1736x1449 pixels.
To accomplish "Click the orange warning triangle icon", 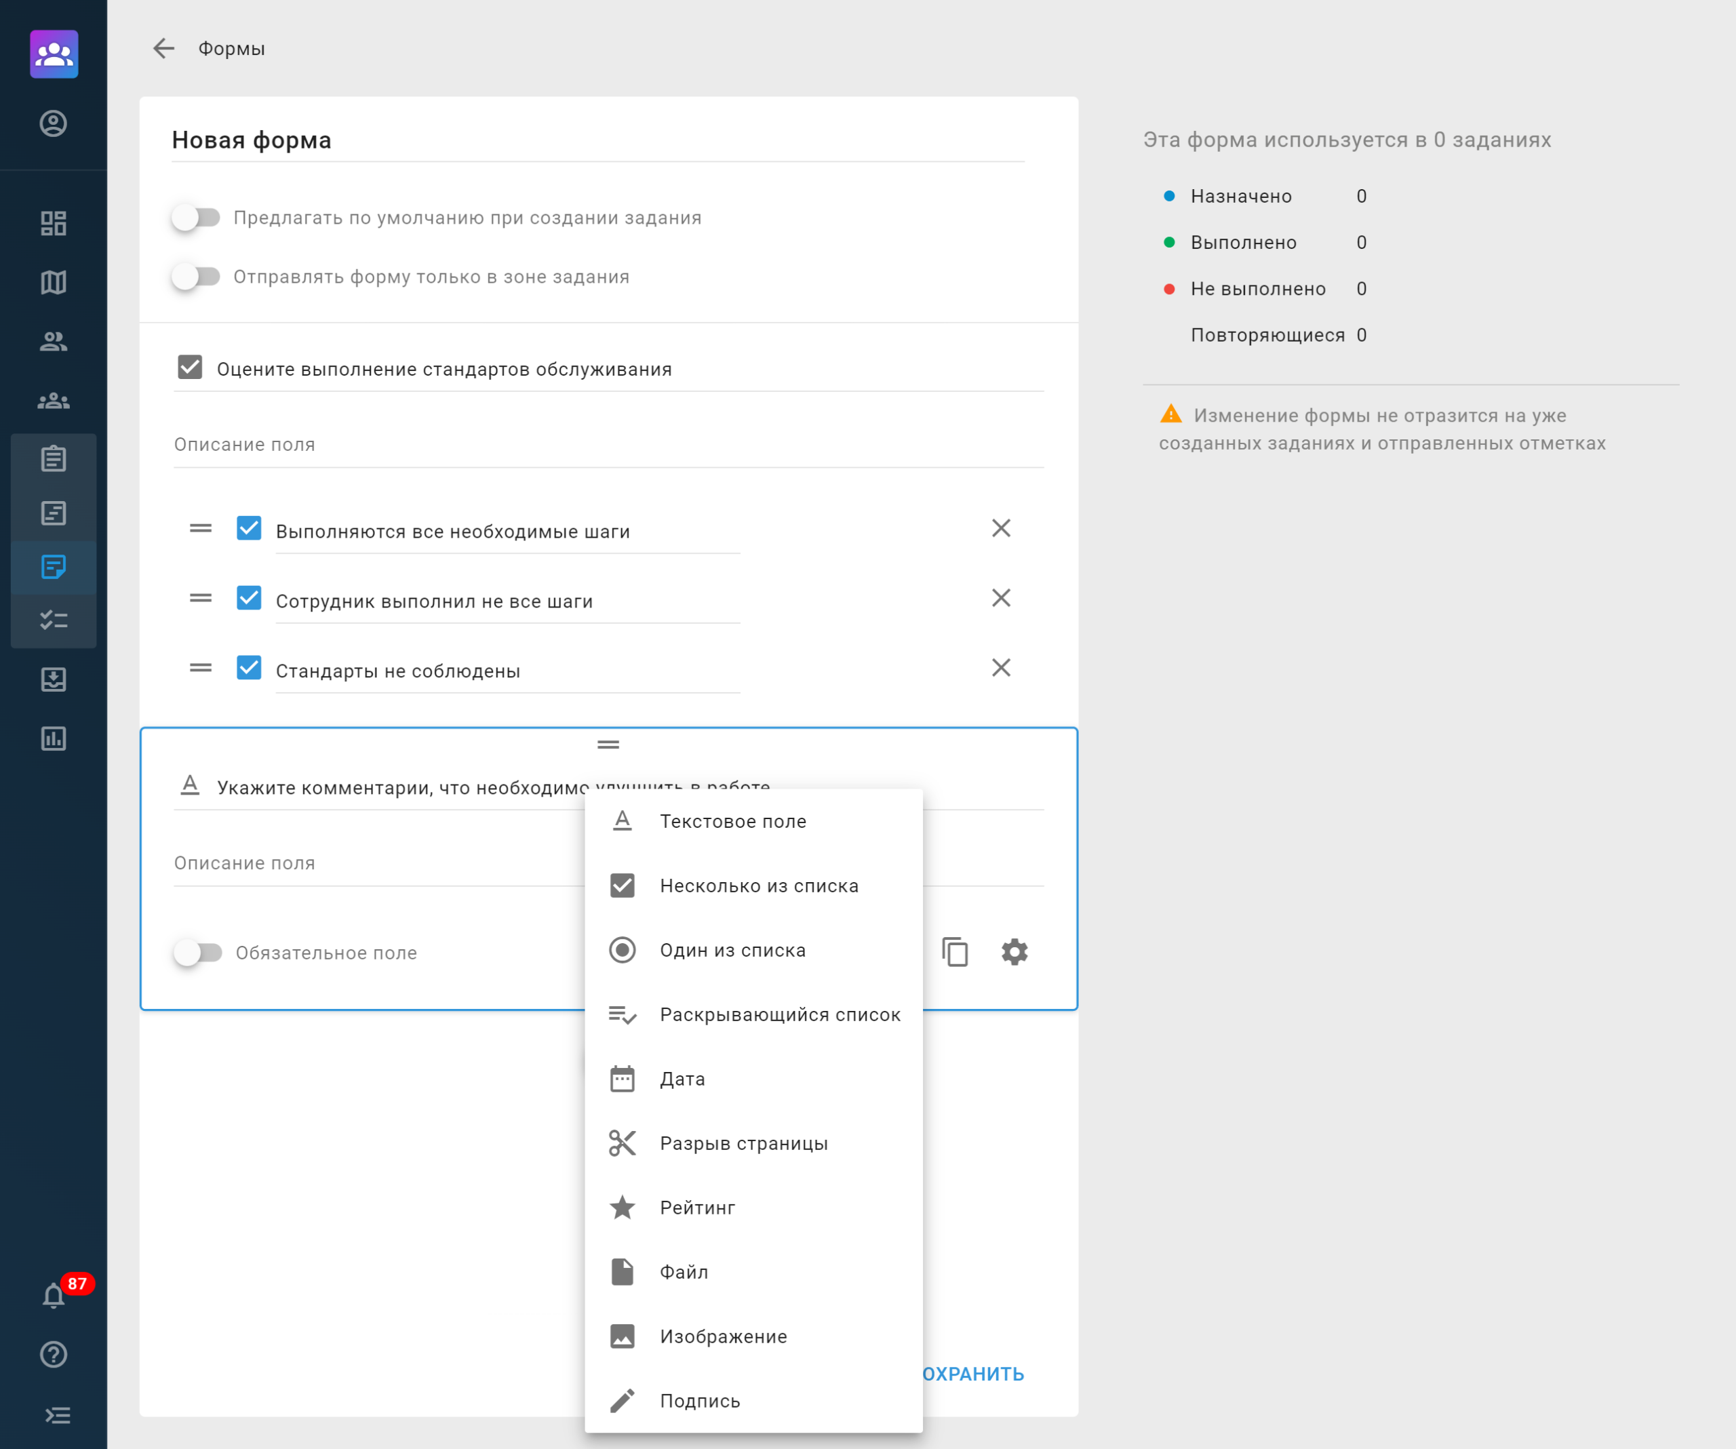I will pos(1170,414).
